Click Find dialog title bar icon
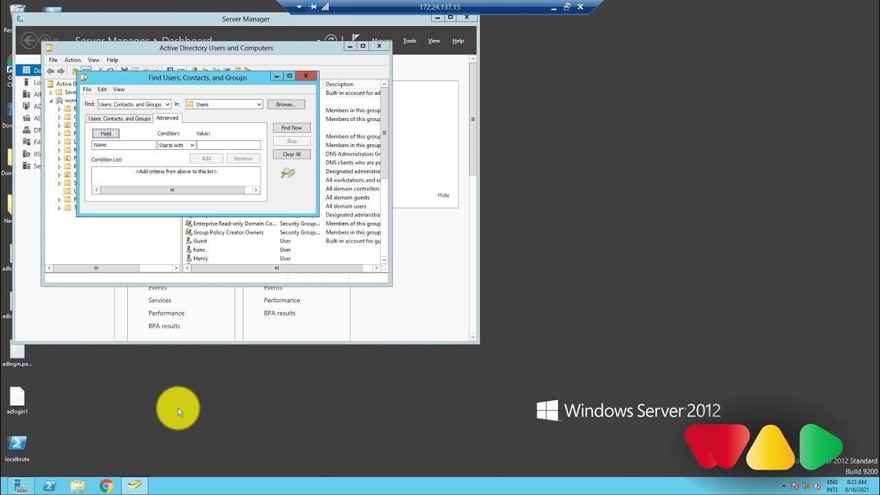 pyautogui.click(x=84, y=77)
